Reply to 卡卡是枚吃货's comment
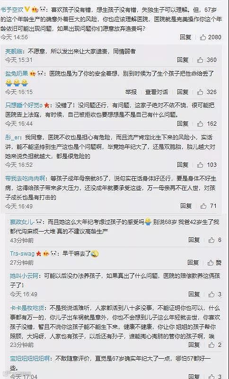This screenshot has height=379, width=229. [194, 345]
